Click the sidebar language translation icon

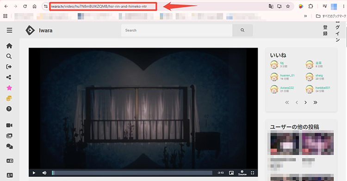pyautogui.click(x=10, y=161)
